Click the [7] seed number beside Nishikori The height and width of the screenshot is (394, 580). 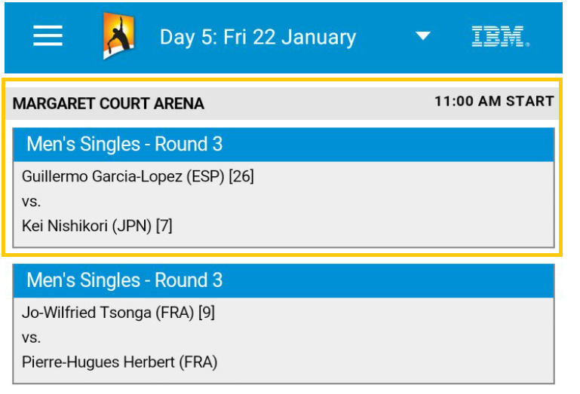point(164,226)
